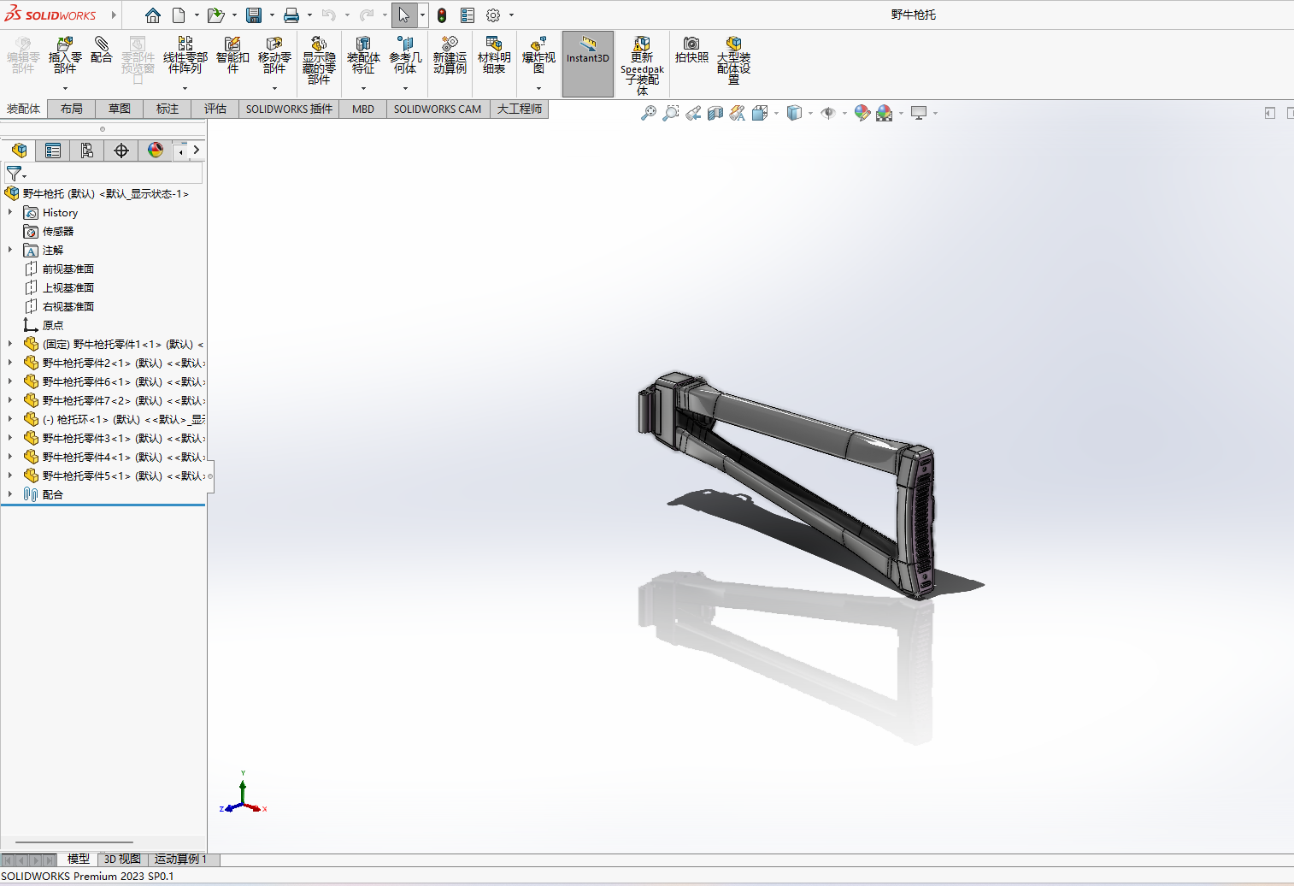Click Apply Scene icon
This screenshot has height=886, width=1294.
[885, 113]
